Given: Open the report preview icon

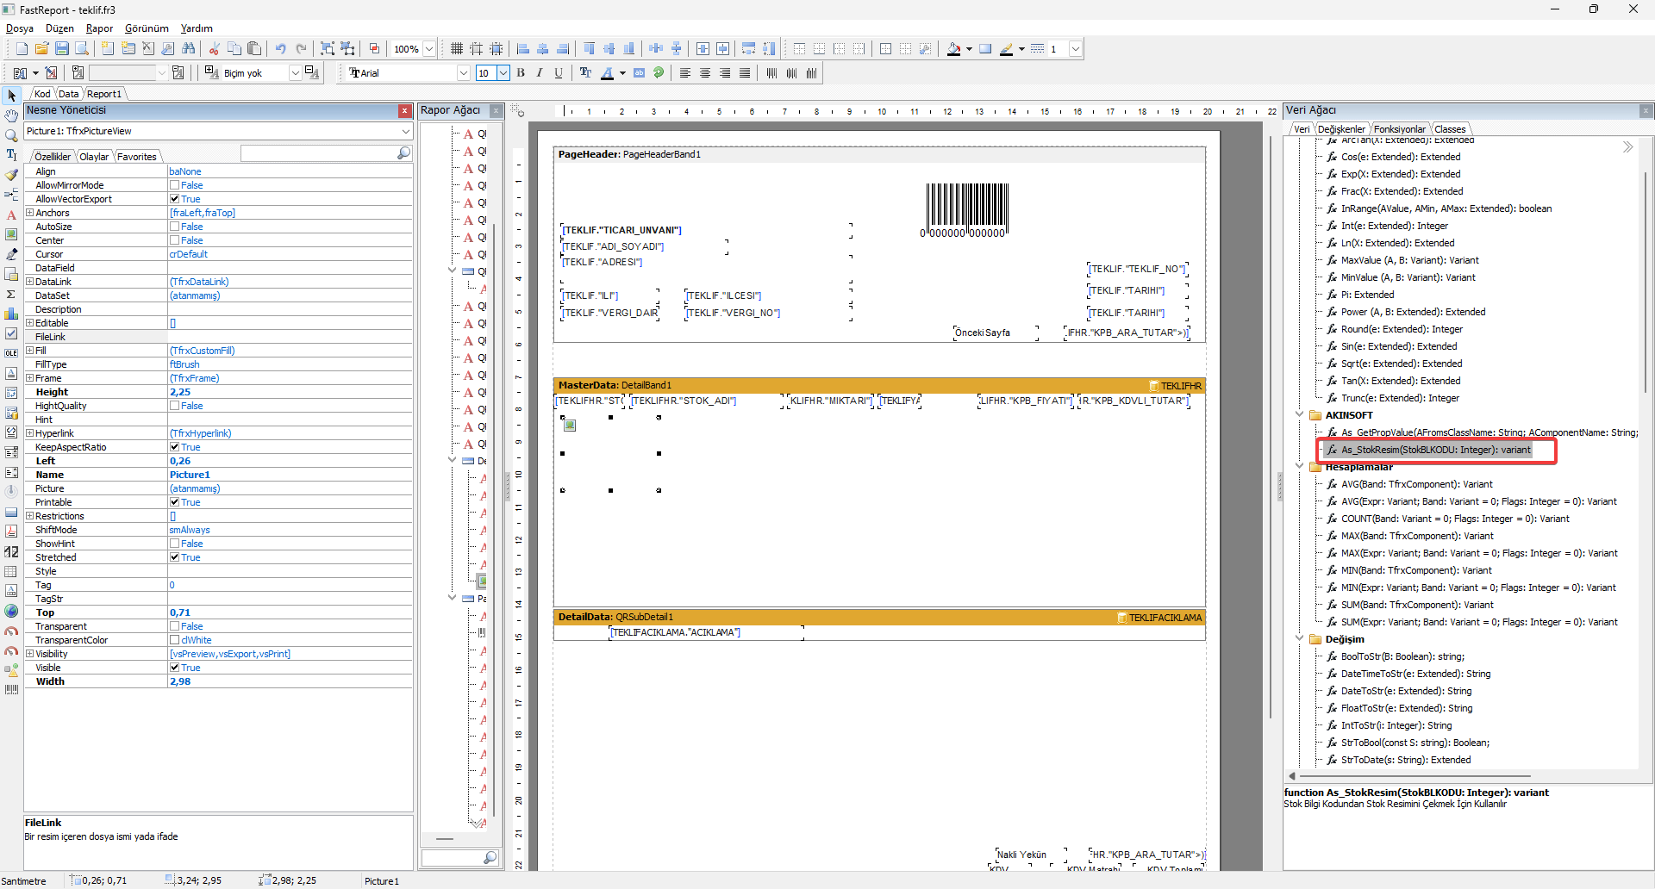Looking at the screenshot, I should coord(82,49).
